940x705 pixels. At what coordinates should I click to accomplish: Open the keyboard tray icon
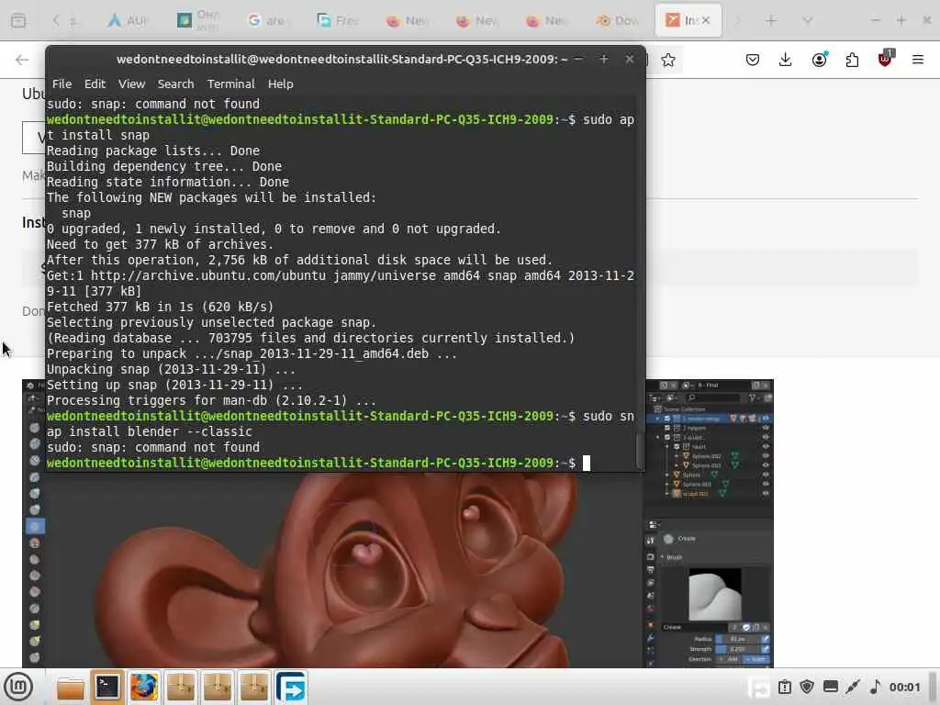[830, 687]
